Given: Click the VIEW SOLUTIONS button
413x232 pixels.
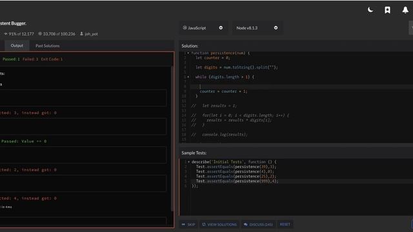Looking at the screenshot, I should click(x=219, y=224).
